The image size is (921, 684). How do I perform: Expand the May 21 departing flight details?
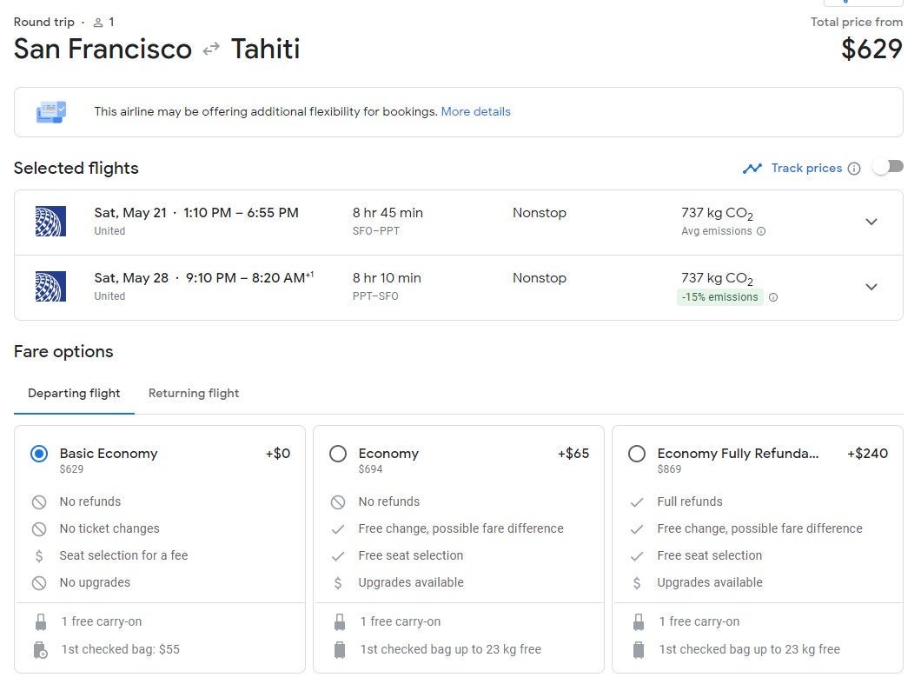coord(871,222)
